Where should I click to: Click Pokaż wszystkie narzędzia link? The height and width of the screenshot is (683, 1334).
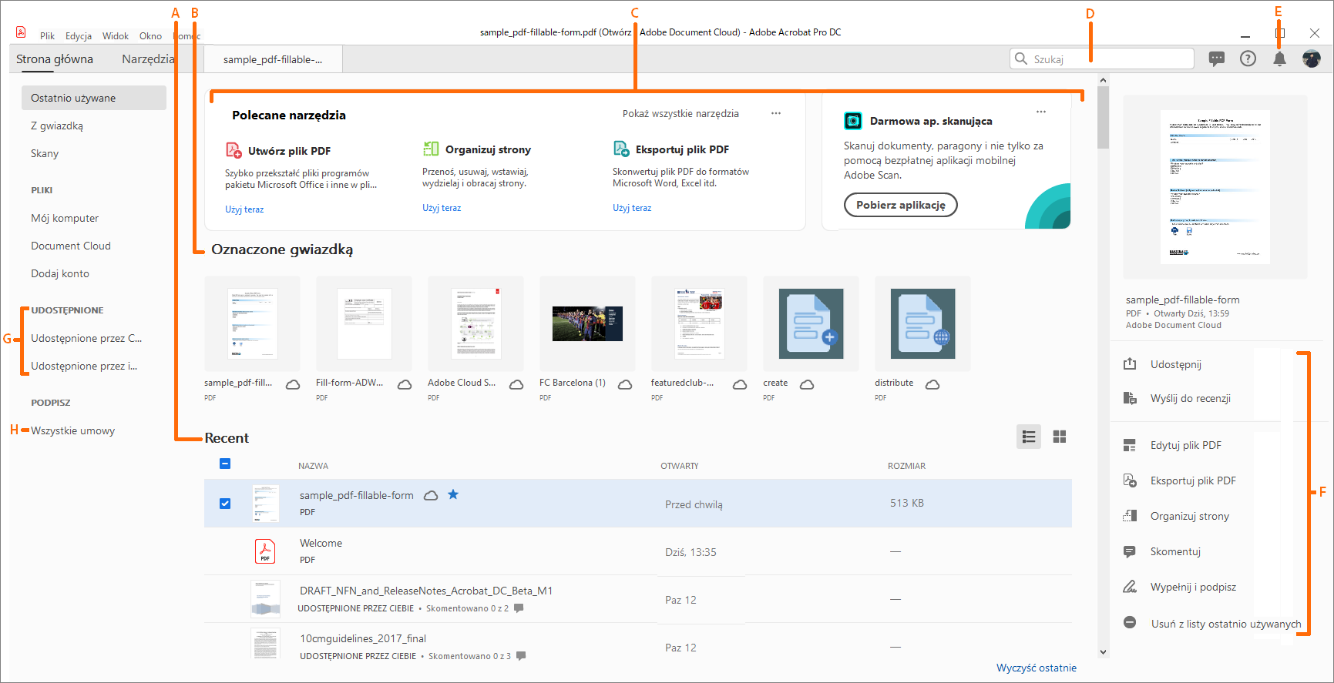pos(680,114)
